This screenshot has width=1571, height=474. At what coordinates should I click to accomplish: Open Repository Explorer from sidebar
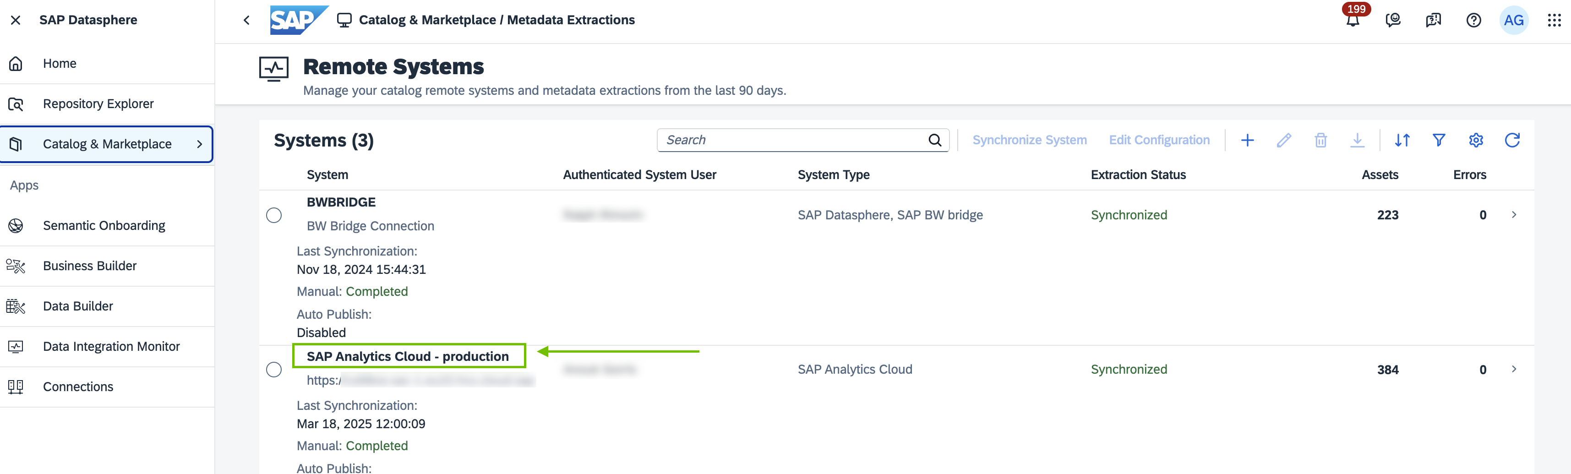click(98, 104)
